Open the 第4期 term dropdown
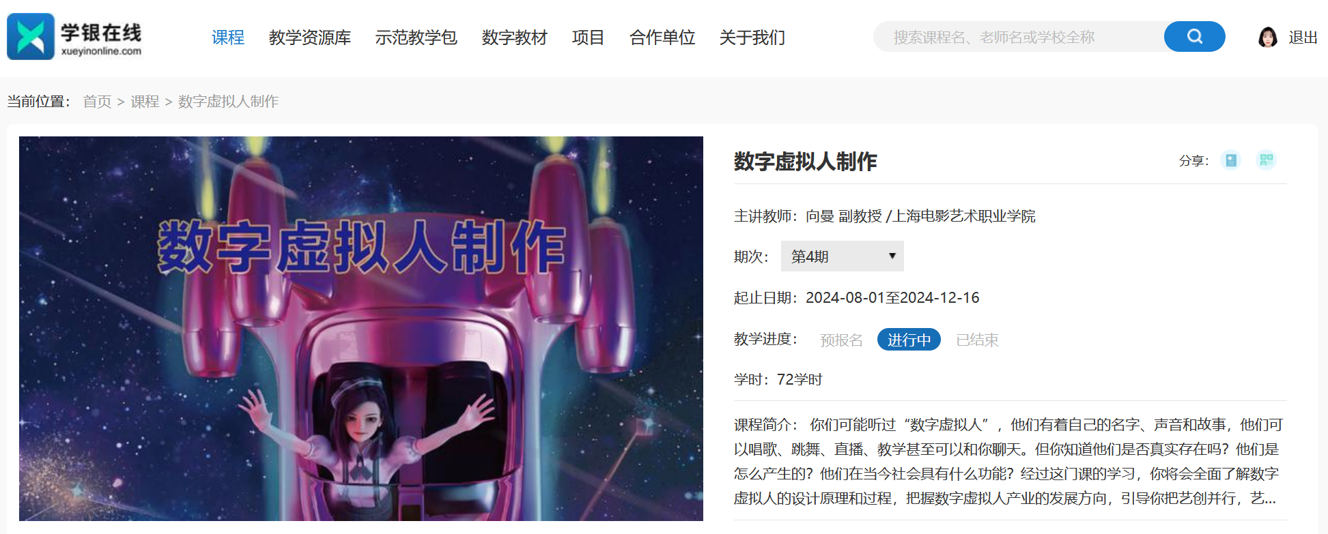This screenshot has height=534, width=1328. [x=842, y=256]
